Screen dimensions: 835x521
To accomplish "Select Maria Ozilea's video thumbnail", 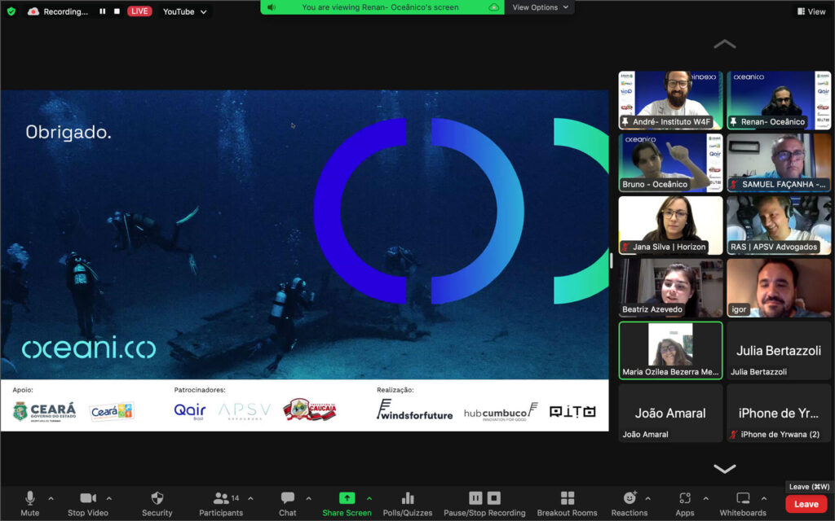I will point(670,350).
